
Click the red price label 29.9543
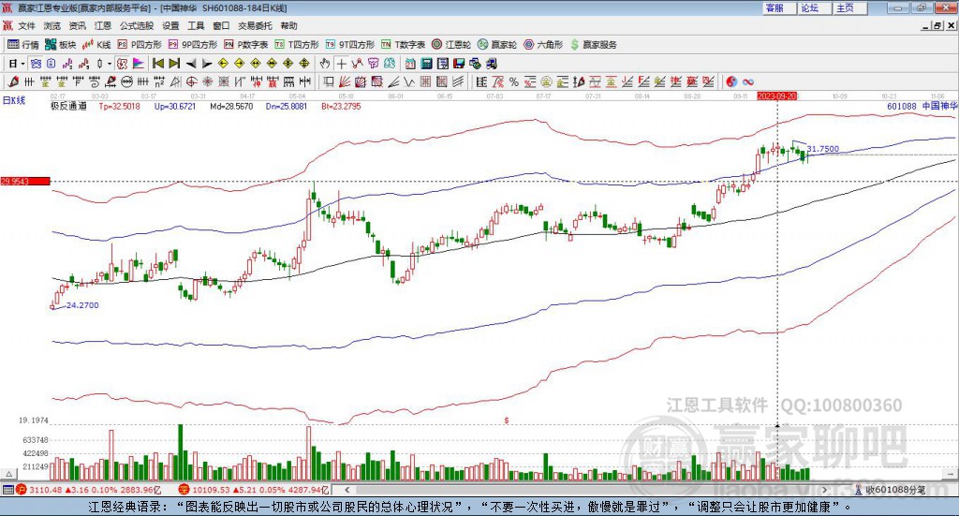(x=25, y=181)
